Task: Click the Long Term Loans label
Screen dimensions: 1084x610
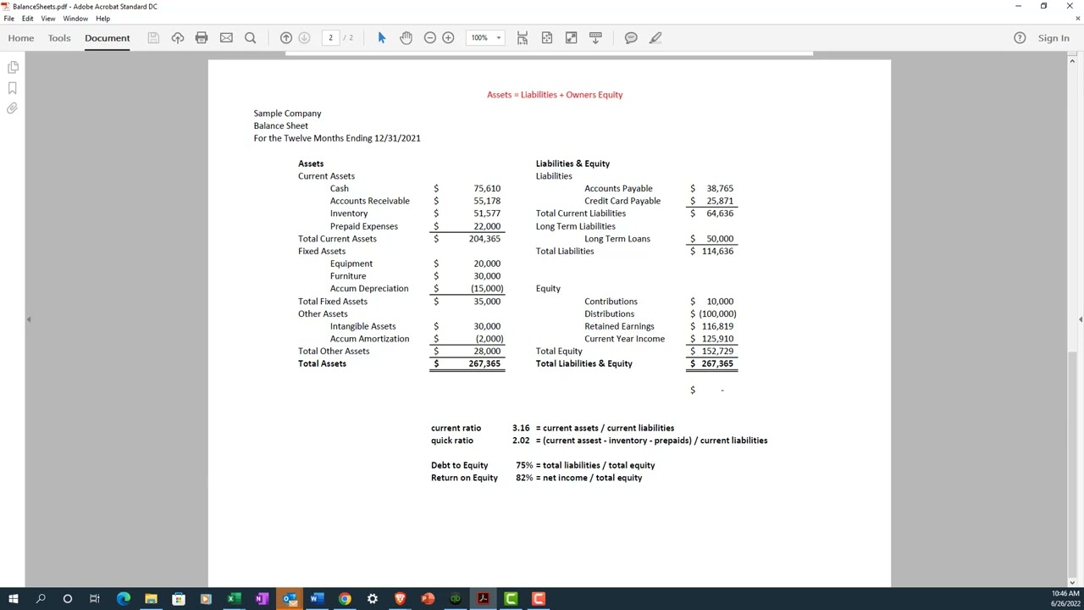Action: point(617,239)
